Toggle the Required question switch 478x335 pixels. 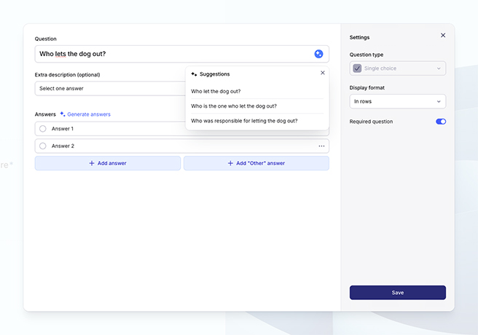click(441, 122)
